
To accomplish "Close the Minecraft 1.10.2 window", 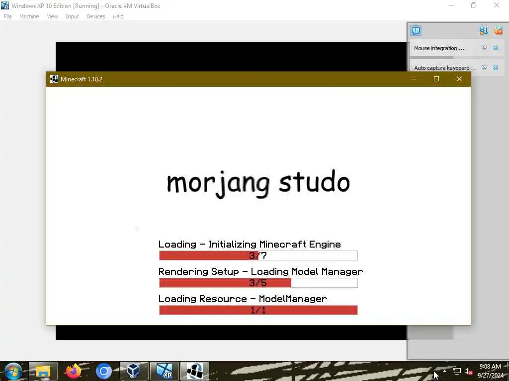I will point(459,79).
